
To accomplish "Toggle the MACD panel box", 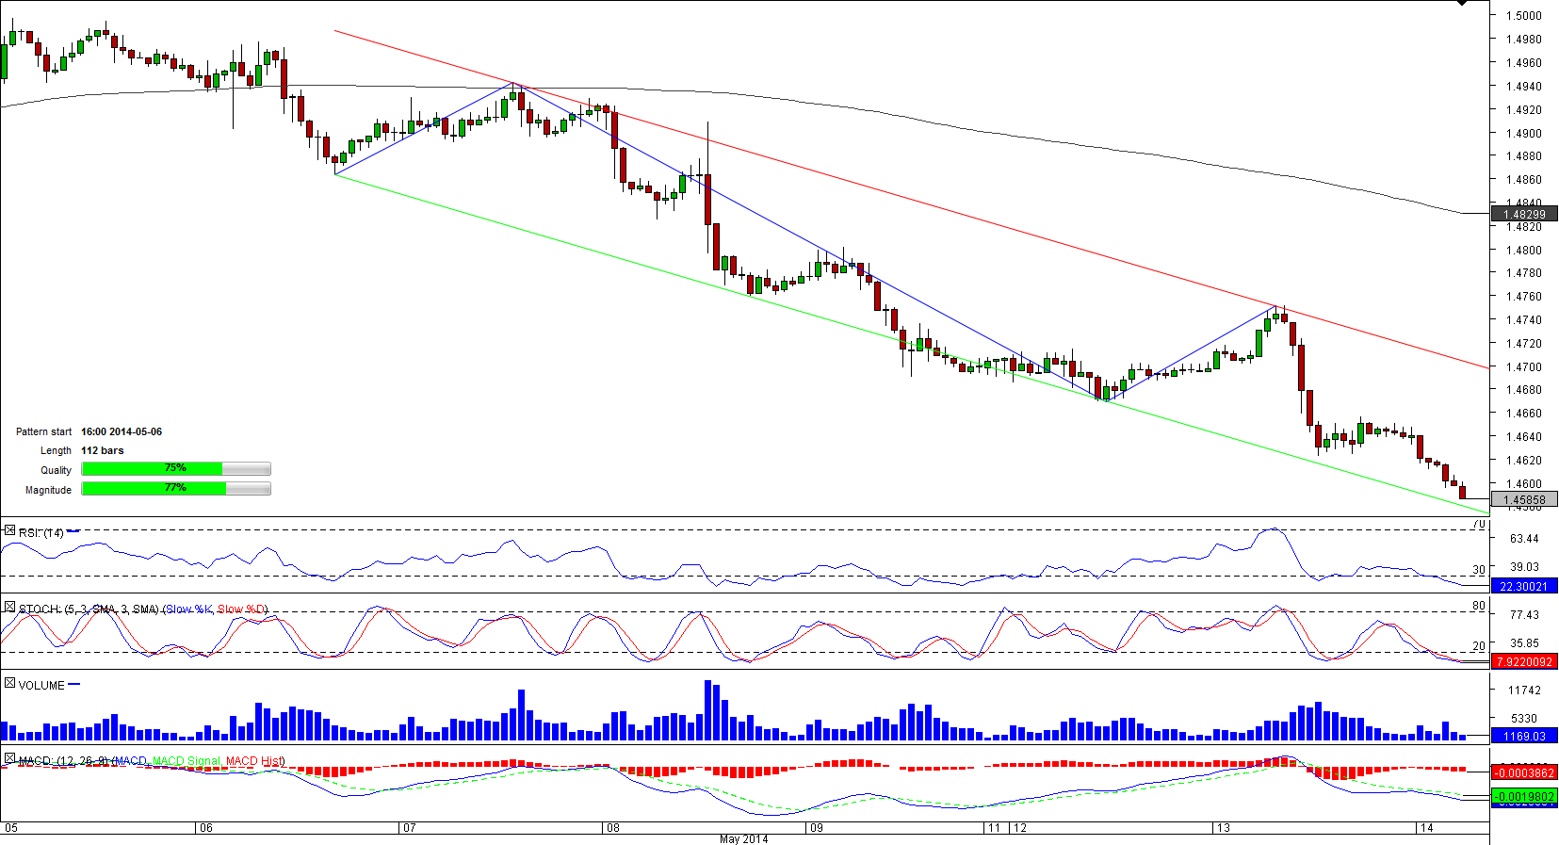I will (x=9, y=758).
